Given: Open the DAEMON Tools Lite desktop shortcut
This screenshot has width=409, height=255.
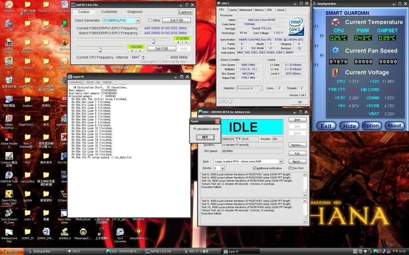Looking at the screenshot, I should pos(9,175).
